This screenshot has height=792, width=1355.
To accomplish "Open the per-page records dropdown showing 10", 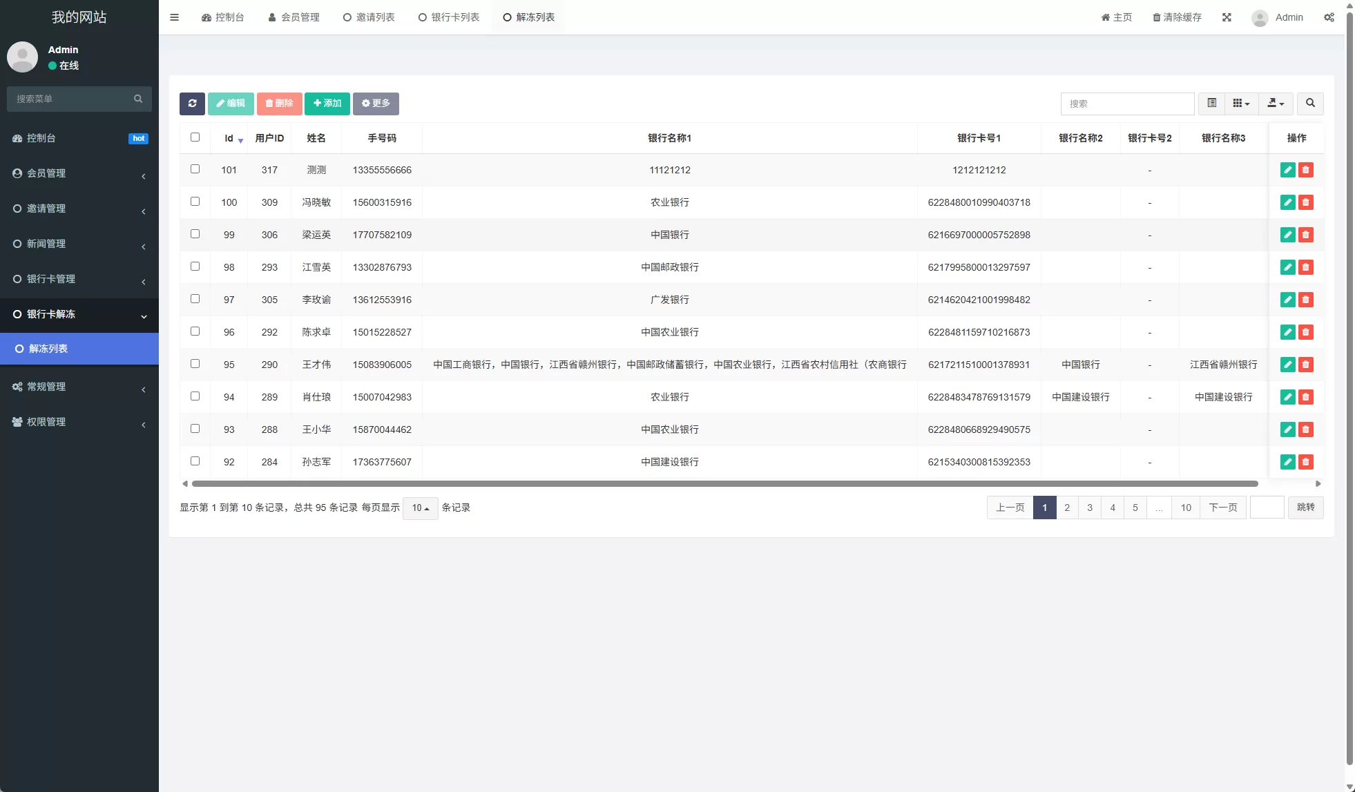I will (419, 508).
